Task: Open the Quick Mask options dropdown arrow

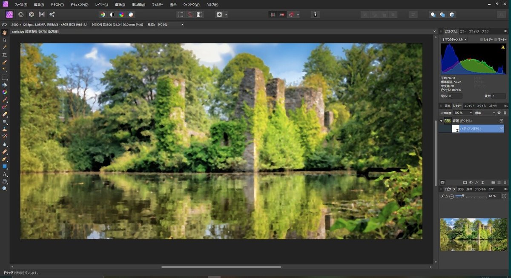Action: (x=226, y=14)
